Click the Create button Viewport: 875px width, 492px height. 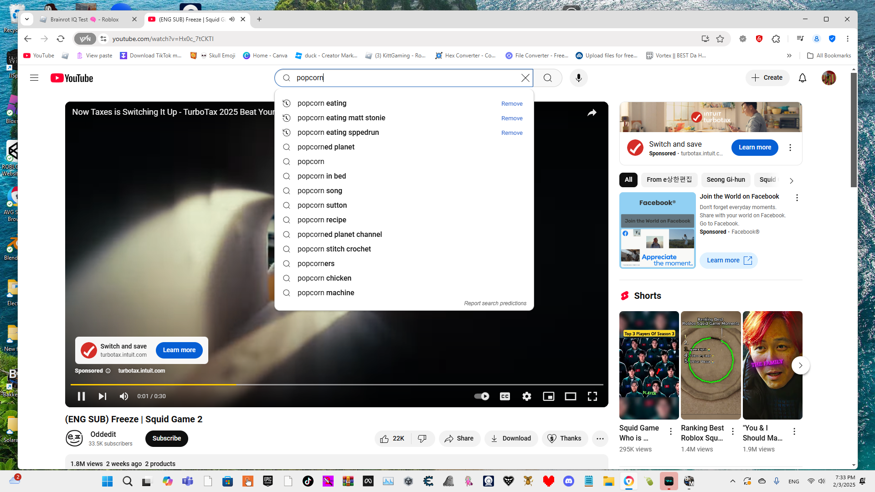[767, 78]
